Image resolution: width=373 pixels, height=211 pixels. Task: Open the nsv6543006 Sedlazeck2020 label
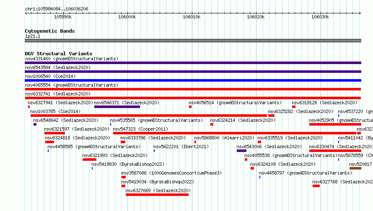269,147
